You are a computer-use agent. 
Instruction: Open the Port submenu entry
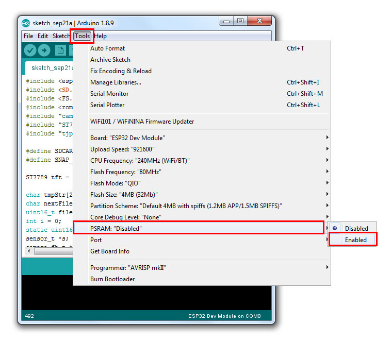(x=202, y=240)
